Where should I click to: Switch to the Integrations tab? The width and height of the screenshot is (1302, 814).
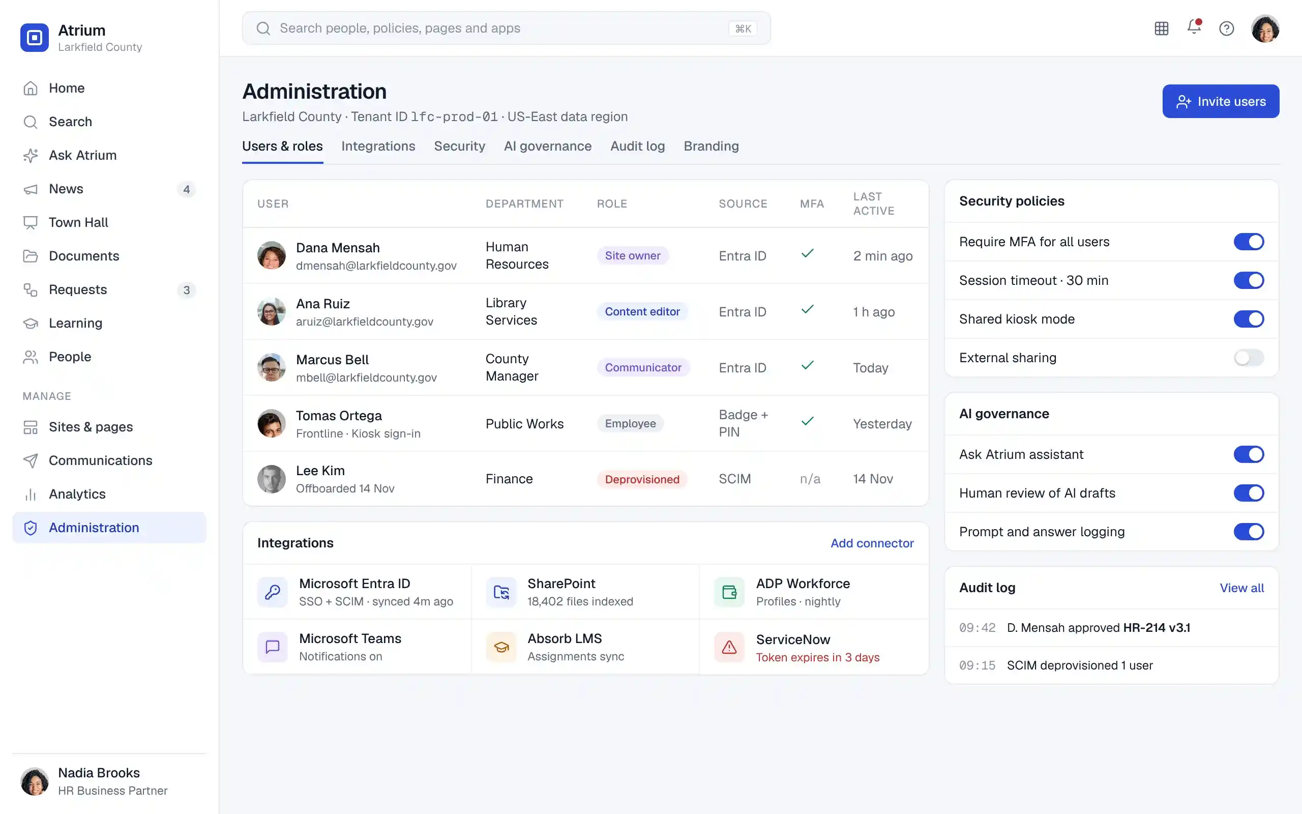[378, 147]
